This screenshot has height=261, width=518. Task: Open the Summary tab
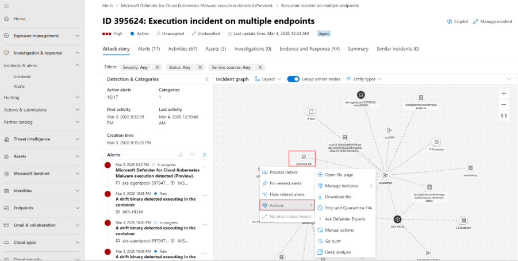(x=358, y=49)
